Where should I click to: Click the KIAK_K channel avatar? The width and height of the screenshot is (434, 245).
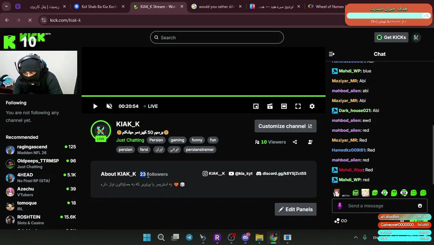(101, 131)
